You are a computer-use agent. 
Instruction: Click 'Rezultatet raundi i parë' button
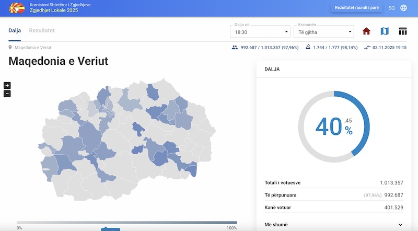(357, 8)
